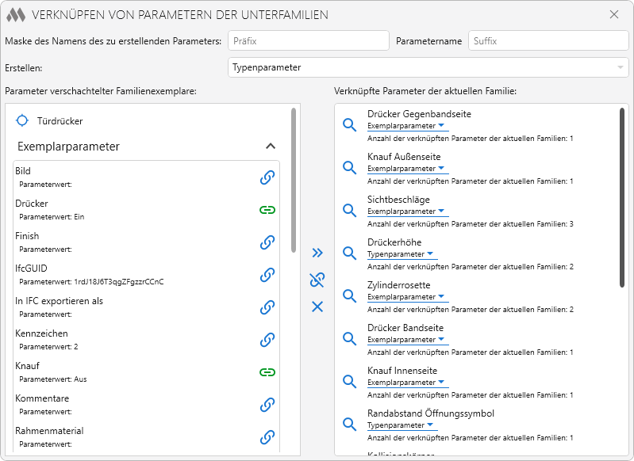This screenshot has height=461, width=634.
Task: Click the green linked icon for Knauf
Action: tap(267, 372)
